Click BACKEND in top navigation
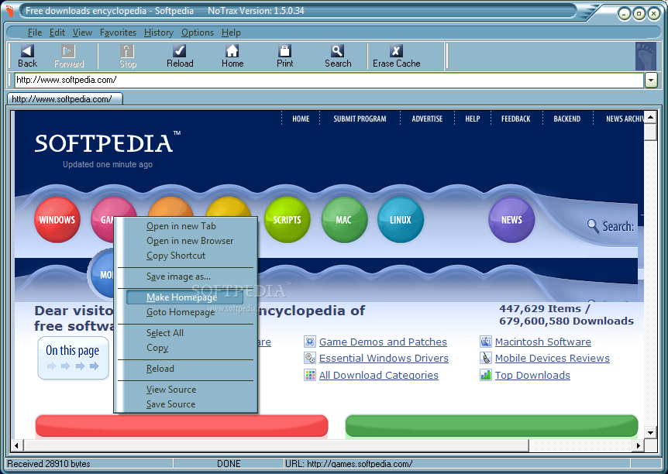 [x=566, y=118]
